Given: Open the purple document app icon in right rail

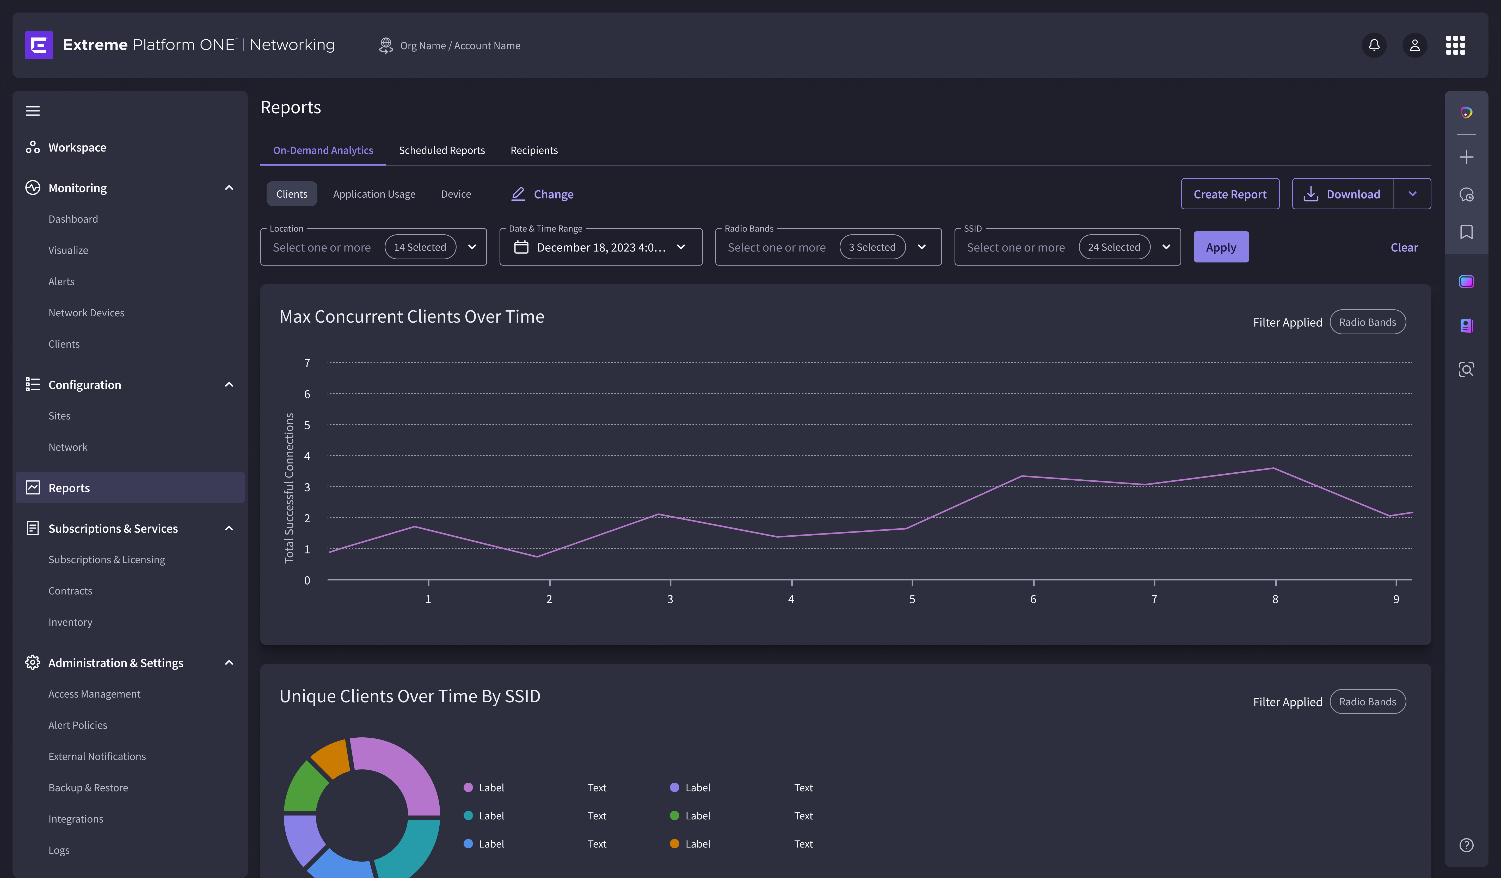Looking at the screenshot, I should click(1466, 325).
